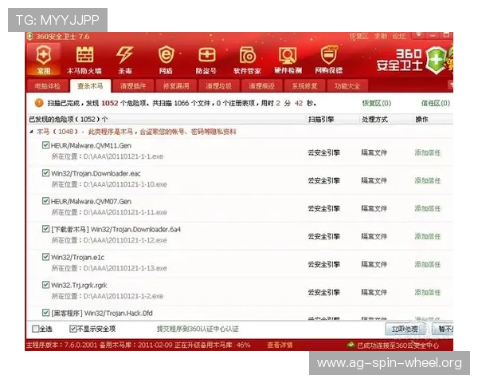Screen dimensions: 478x383
Task: Uncheck HEUR/Malware.QVM07.Gen checkbox
Action: tap(45, 201)
